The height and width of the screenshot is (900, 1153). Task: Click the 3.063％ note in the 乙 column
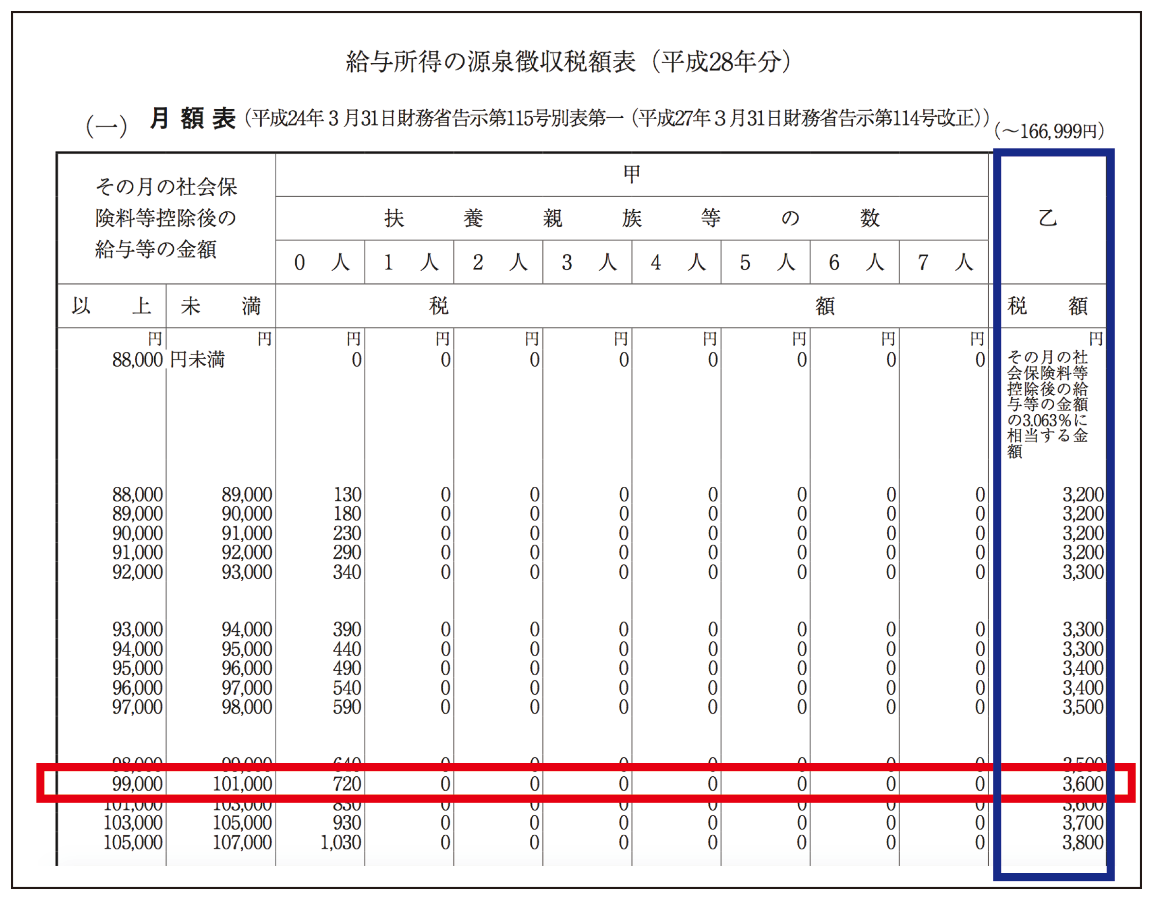[1047, 404]
